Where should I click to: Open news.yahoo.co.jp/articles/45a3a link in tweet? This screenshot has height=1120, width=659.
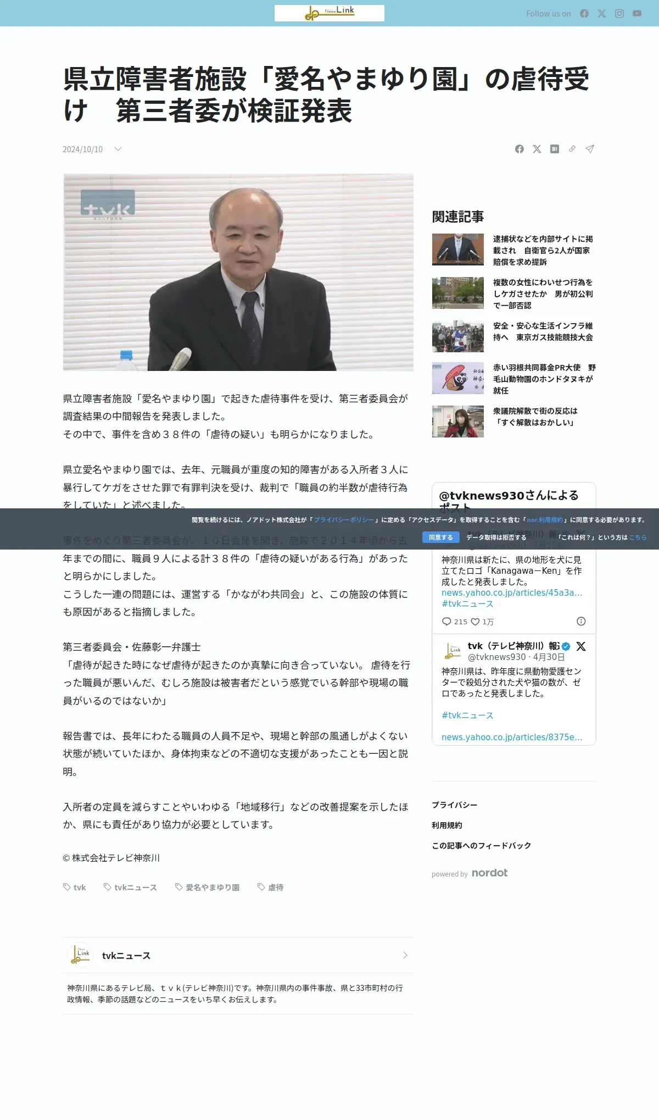(x=512, y=593)
